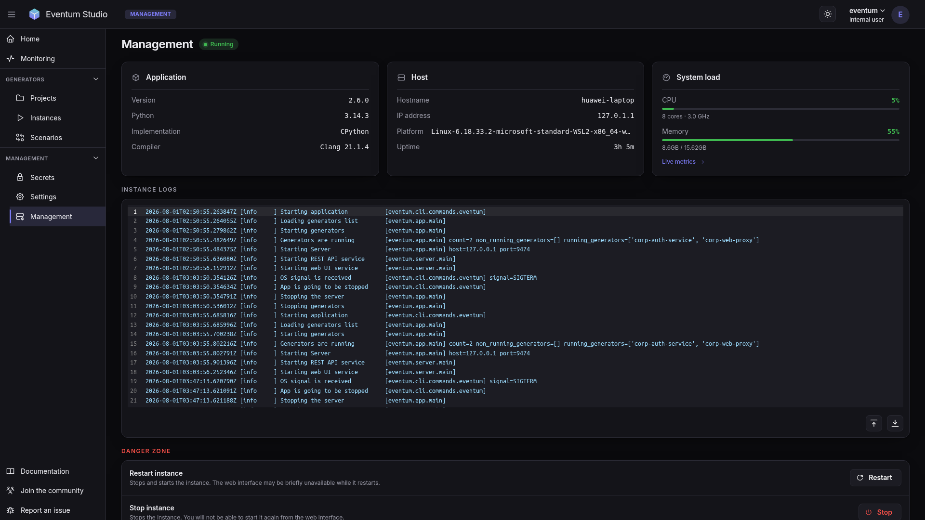Click the Eventum Studio title text
925x520 pixels.
point(77,14)
